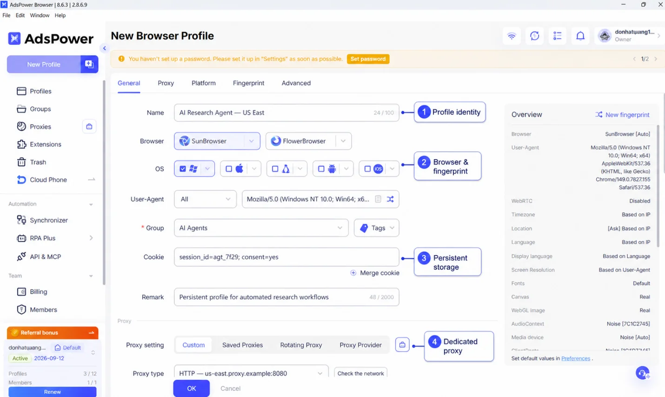Open notifications bell icon
This screenshot has height=397, width=665.
click(580, 36)
